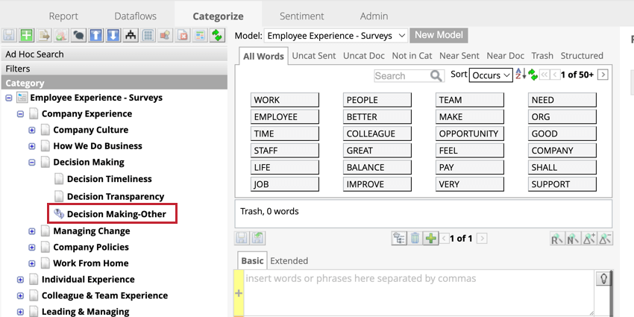Click the triangle minus magnifier icon
This screenshot has height=317, width=634.
606,239
